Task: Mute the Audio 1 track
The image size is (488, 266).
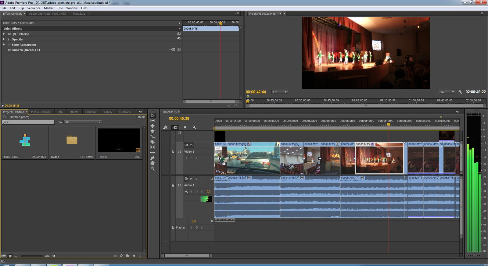Action: 191,179
